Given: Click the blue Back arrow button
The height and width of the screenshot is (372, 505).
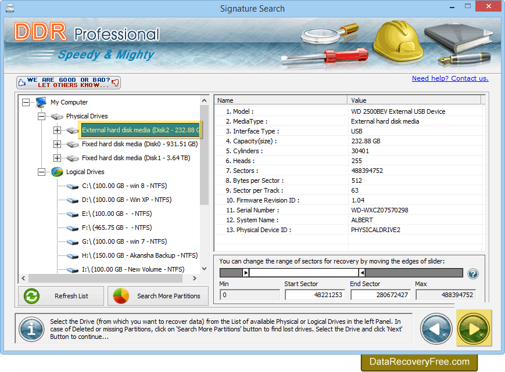Looking at the screenshot, I should point(436,328).
